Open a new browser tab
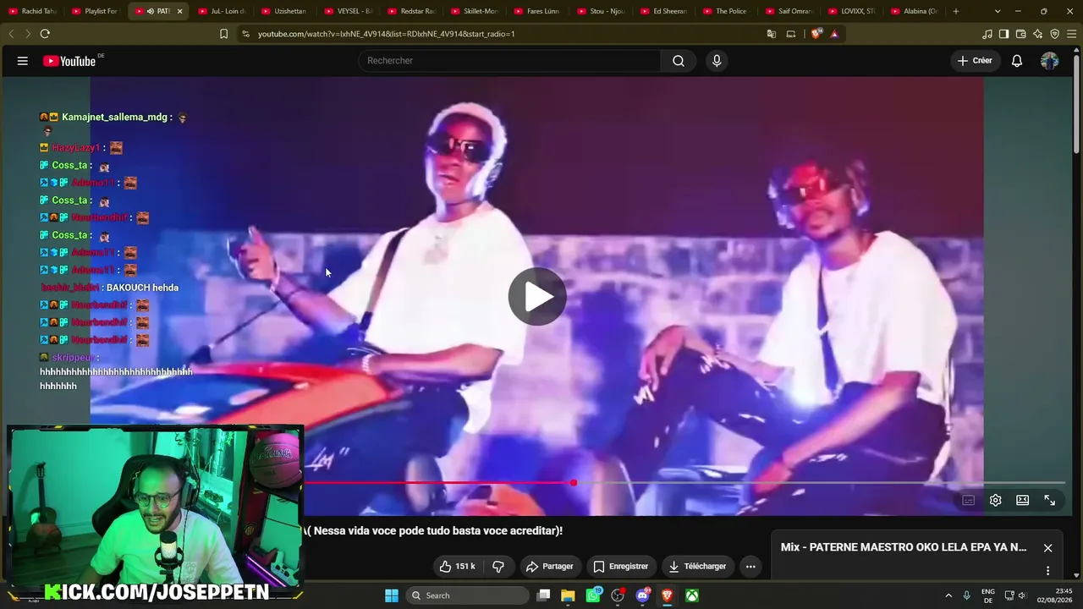 point(956,11)
